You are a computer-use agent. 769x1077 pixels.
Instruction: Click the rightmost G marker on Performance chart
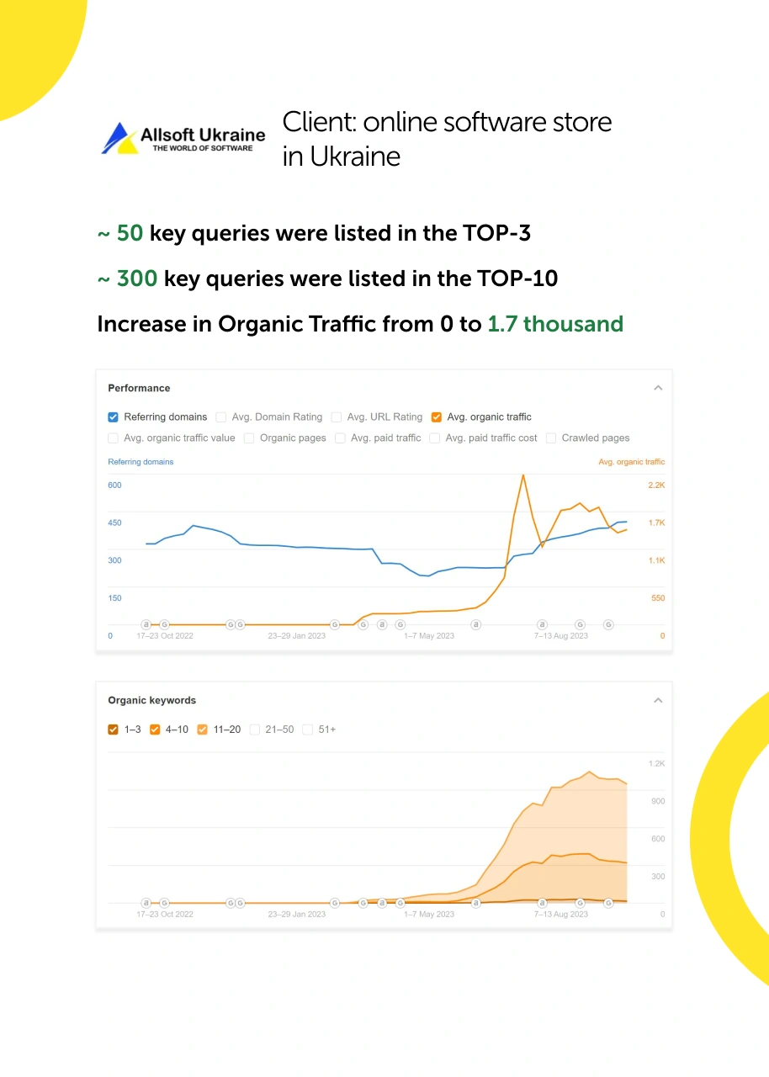coord(608,624)
